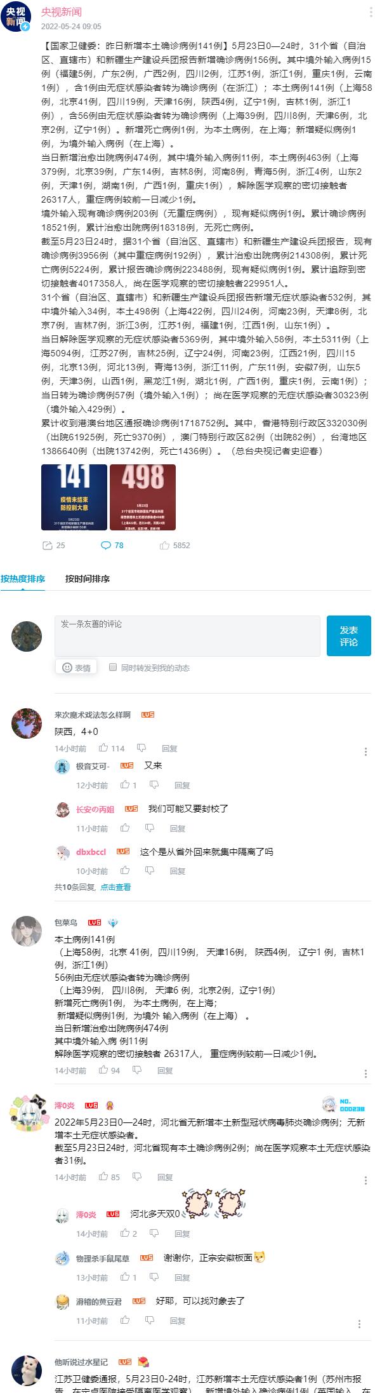Open 央视新闻 profile via its name
Viewport: 375px width, 1393px height.
click(x=62, y=12)
